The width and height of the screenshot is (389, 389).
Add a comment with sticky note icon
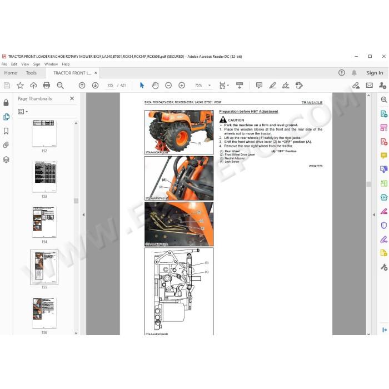tap(259, 86)
